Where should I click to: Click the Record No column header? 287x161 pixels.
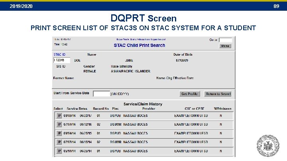(x=101, y=109)
